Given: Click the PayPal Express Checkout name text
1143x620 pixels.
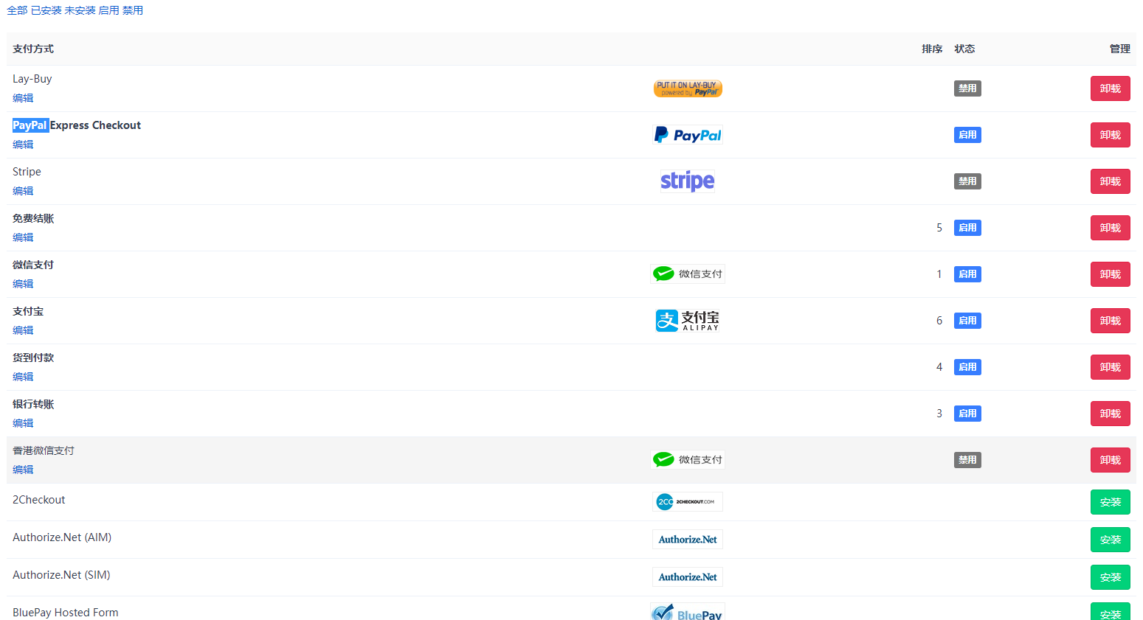Looking at the screenshot, I should pos(77,125).
